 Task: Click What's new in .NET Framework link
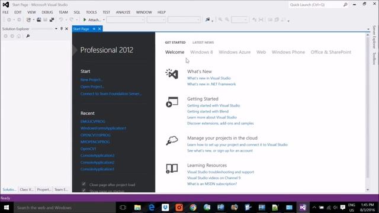click(211, 84)
